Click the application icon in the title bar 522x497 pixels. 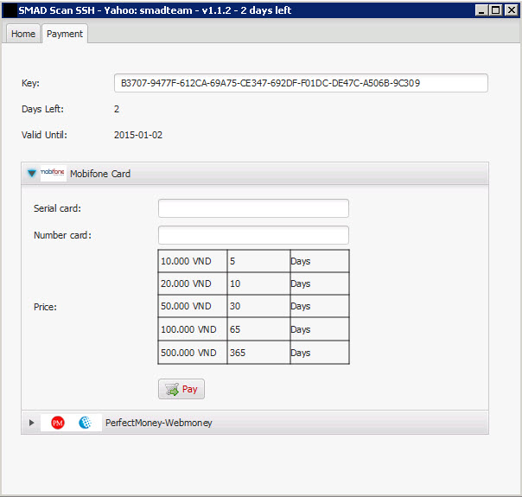point(10,10)
